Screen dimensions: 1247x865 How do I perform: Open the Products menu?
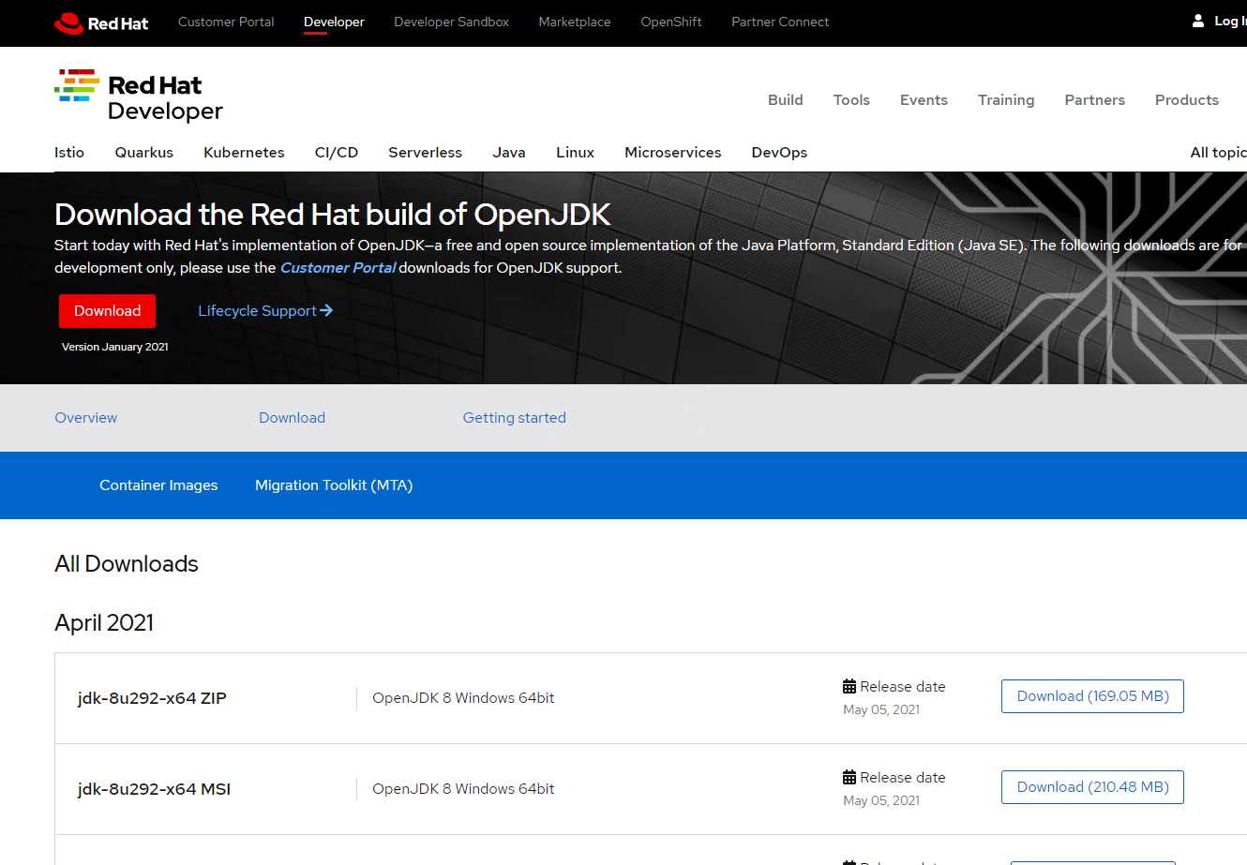coord(1187,100)
